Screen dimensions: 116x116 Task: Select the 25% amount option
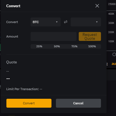[39, 46]
